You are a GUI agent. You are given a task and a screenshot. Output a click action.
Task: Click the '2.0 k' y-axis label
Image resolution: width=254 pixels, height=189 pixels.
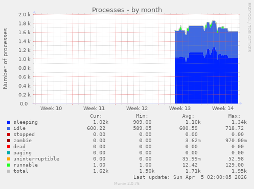[25, 15]
